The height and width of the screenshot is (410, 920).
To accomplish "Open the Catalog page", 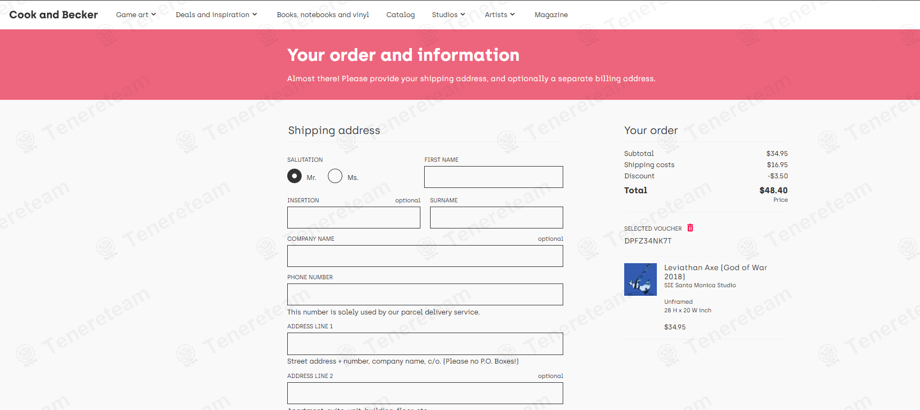I will (x=401, y=15).
